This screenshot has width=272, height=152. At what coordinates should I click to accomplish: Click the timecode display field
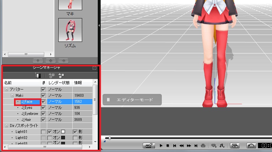265,145
